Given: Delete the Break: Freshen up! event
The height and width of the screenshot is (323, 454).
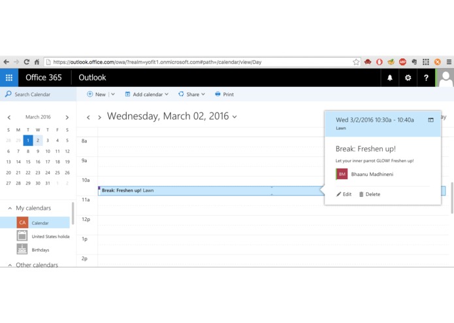Looking at the screenshot, I should coord(370,194).
